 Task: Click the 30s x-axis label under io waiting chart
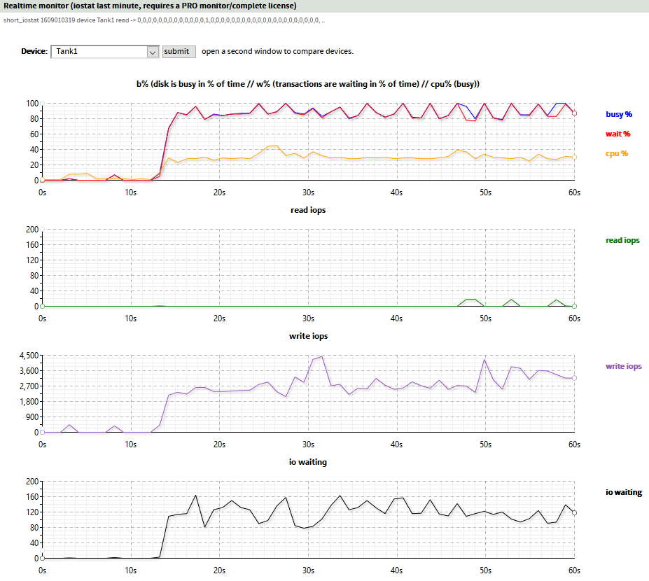[308, 570]
